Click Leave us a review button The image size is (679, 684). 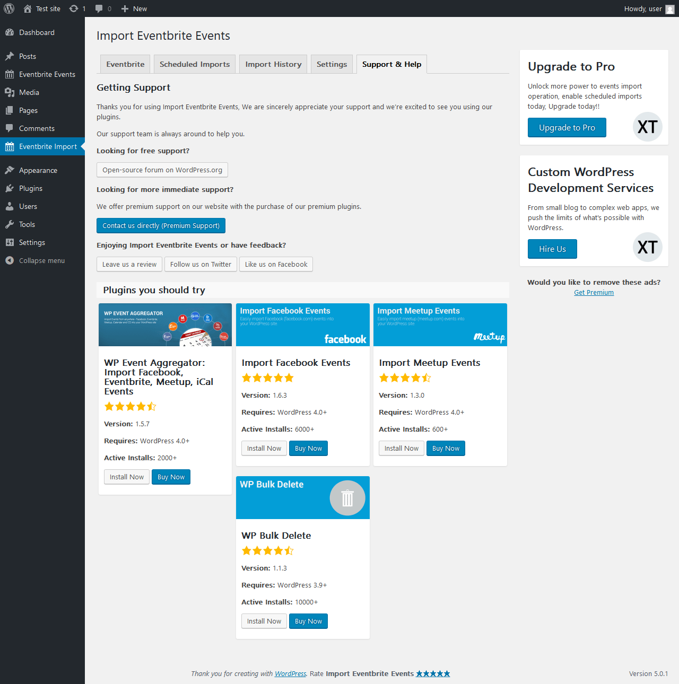pos(129,264)
